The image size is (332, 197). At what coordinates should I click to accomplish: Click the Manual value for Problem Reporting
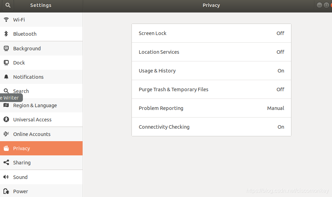[x=275, y=108]
